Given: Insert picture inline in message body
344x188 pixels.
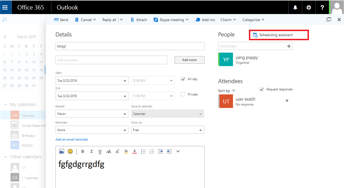Looking at the screenshot, I should [x=62, y=151].
